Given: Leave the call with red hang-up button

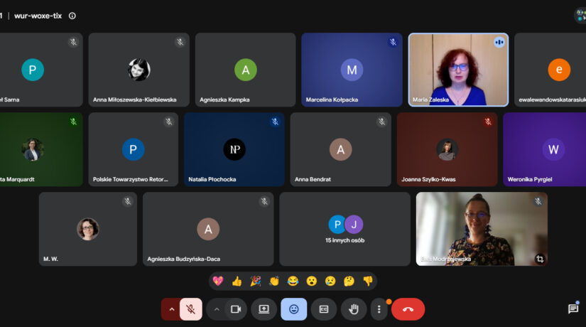Looking at the screenshot, I should 408,309.
